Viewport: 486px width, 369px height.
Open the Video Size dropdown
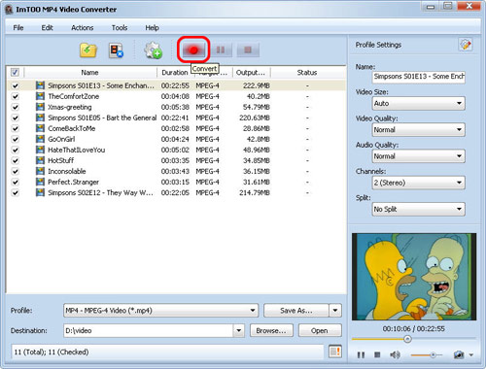tap(419, 103)
